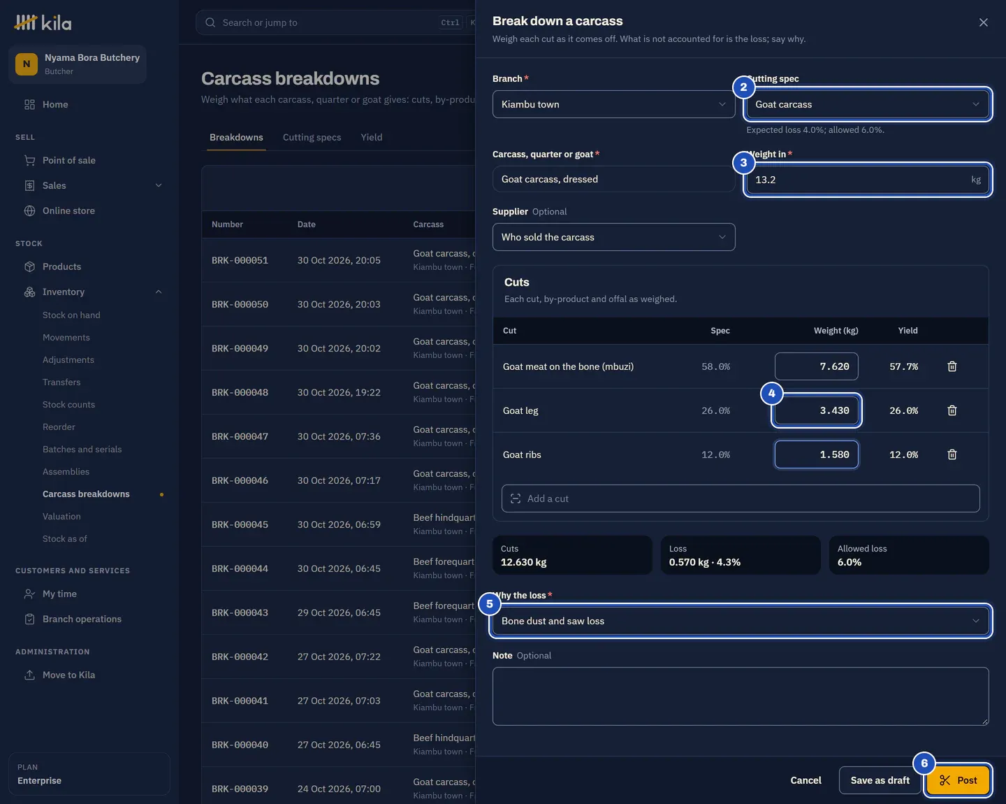Click the Nyama Bora Butchery avatar
Image resolution: width=1006 pixels, height=804 pixels.
(27, 64)
